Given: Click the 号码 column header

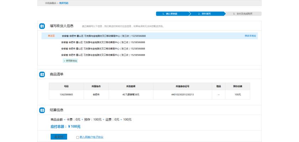Looking at the screenshot, I should pos(66,86).
